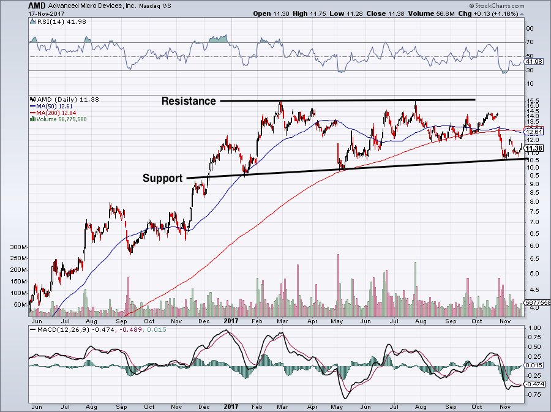Click the 2017 label on MACD axis
Viewport: 551px width, 412px height.
(x=231, y=406)
